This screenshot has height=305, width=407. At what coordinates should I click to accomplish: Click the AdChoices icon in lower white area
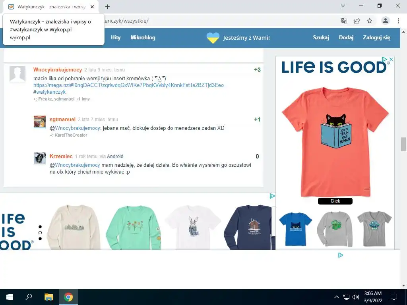point(341,255)
